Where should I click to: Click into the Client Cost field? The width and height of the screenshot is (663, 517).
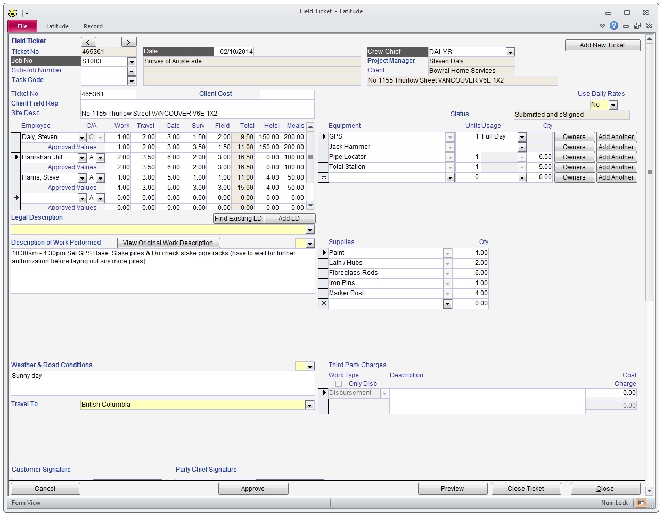[x=287, y=94]
